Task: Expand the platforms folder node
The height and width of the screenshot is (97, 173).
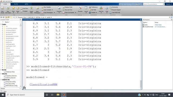Action: point(2,42)
